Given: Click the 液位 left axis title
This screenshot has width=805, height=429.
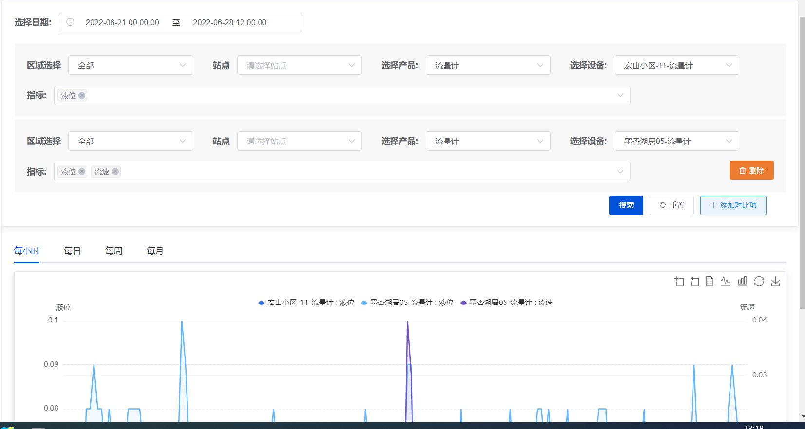Looking at the screenshot, I should click(63, 307).
